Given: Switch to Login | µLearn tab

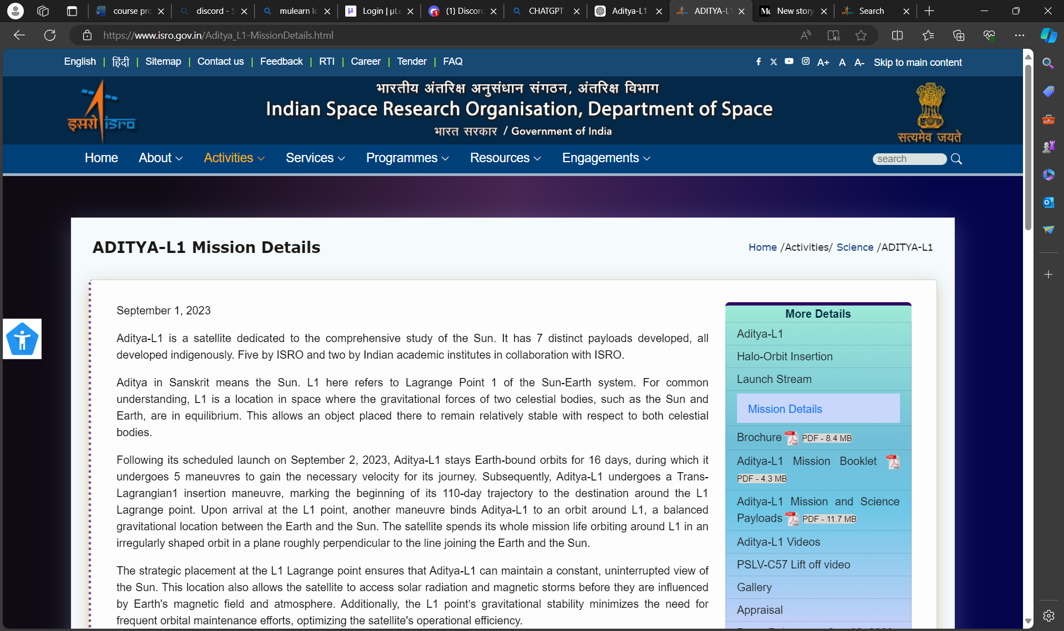Looking at the screenshot, I should coord(380,11).
